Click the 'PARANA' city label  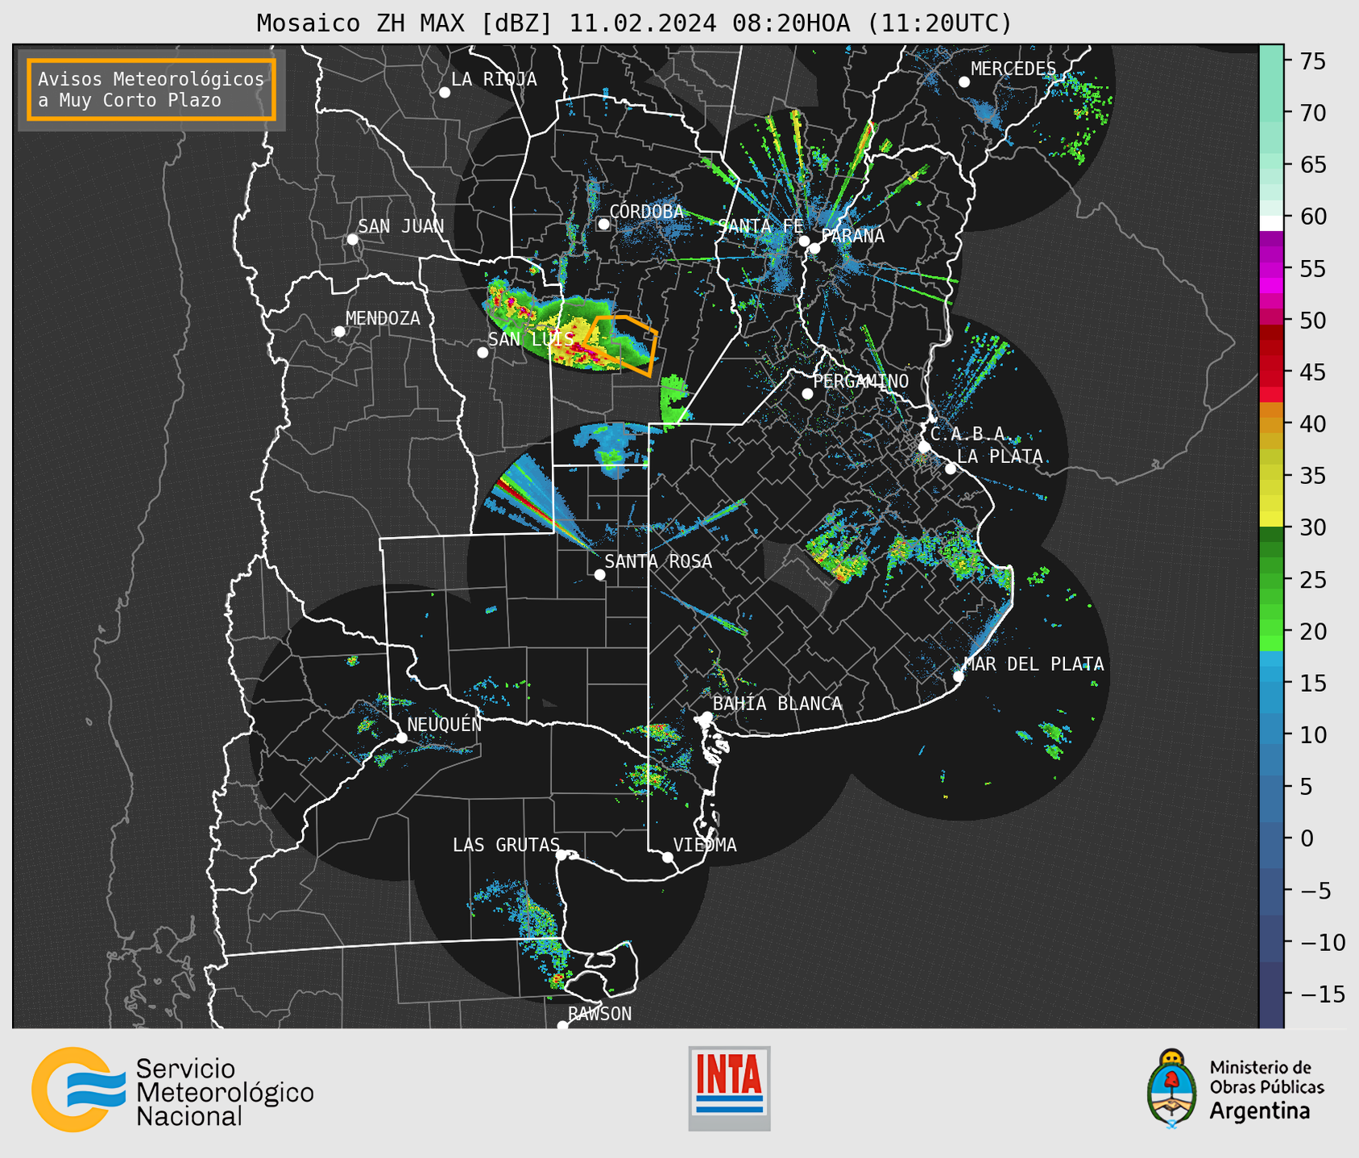(853, 236)
